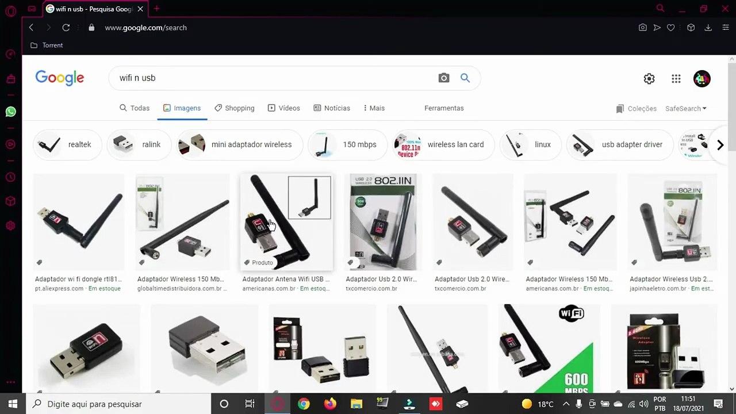Launch Firefox from the taskbar

click(x=330, y=404)
